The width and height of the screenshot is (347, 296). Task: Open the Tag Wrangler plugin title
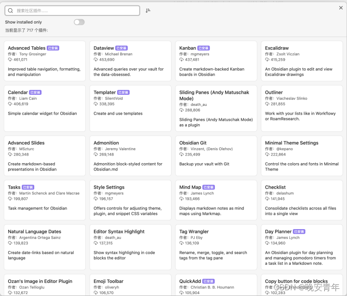click(194, 232)
